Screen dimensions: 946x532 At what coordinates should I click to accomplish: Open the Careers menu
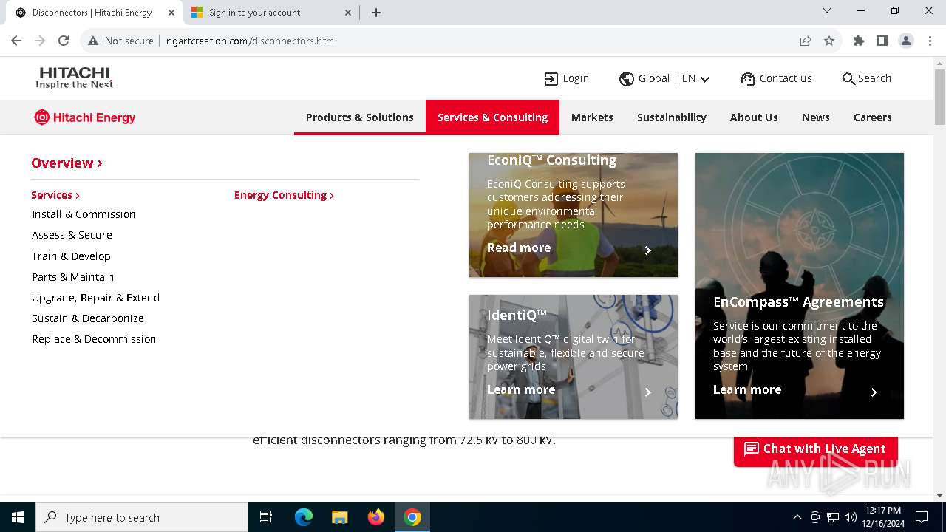click(873, 117)
